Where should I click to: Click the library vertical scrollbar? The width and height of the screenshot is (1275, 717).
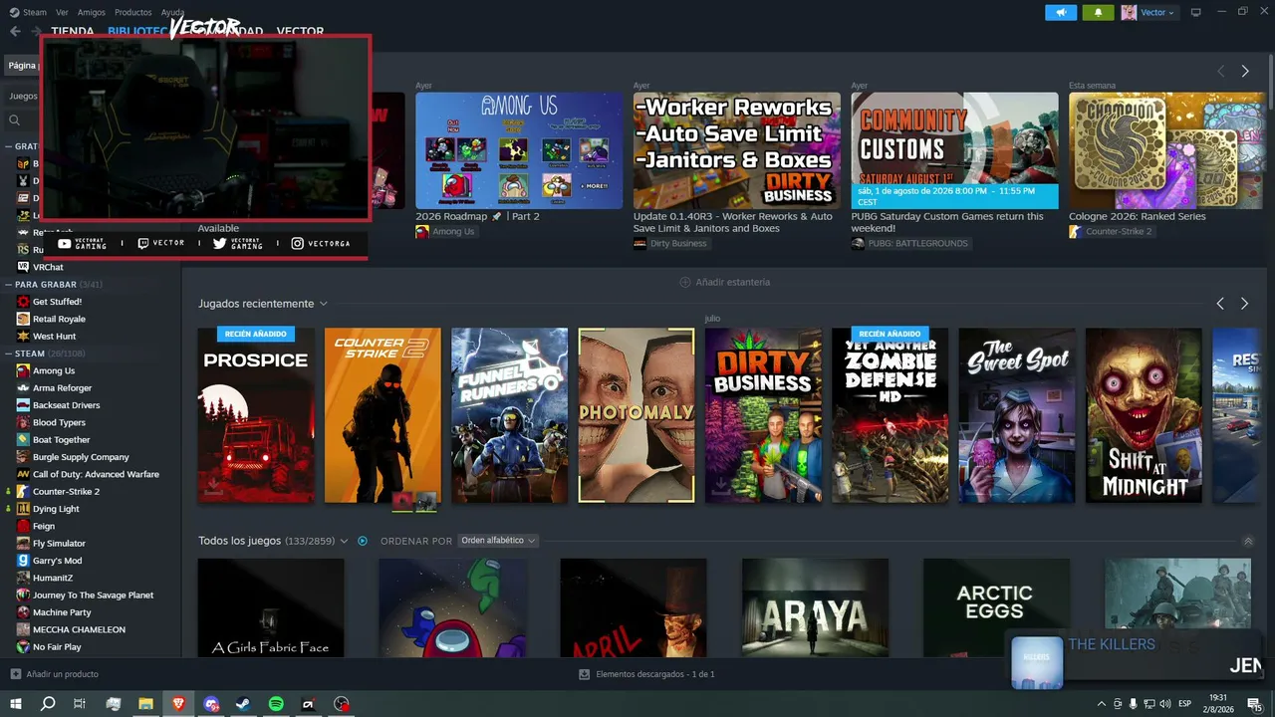tap(1269, 80)
